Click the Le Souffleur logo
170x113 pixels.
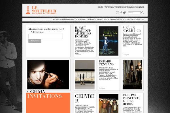[41, 10]
